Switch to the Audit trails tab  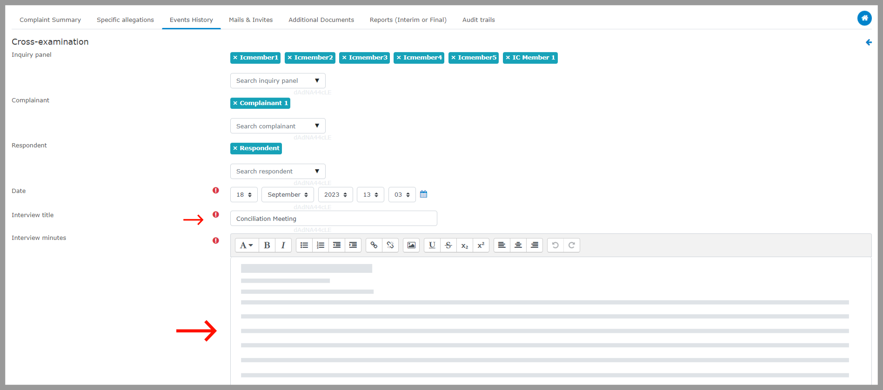tap(478, 20)
